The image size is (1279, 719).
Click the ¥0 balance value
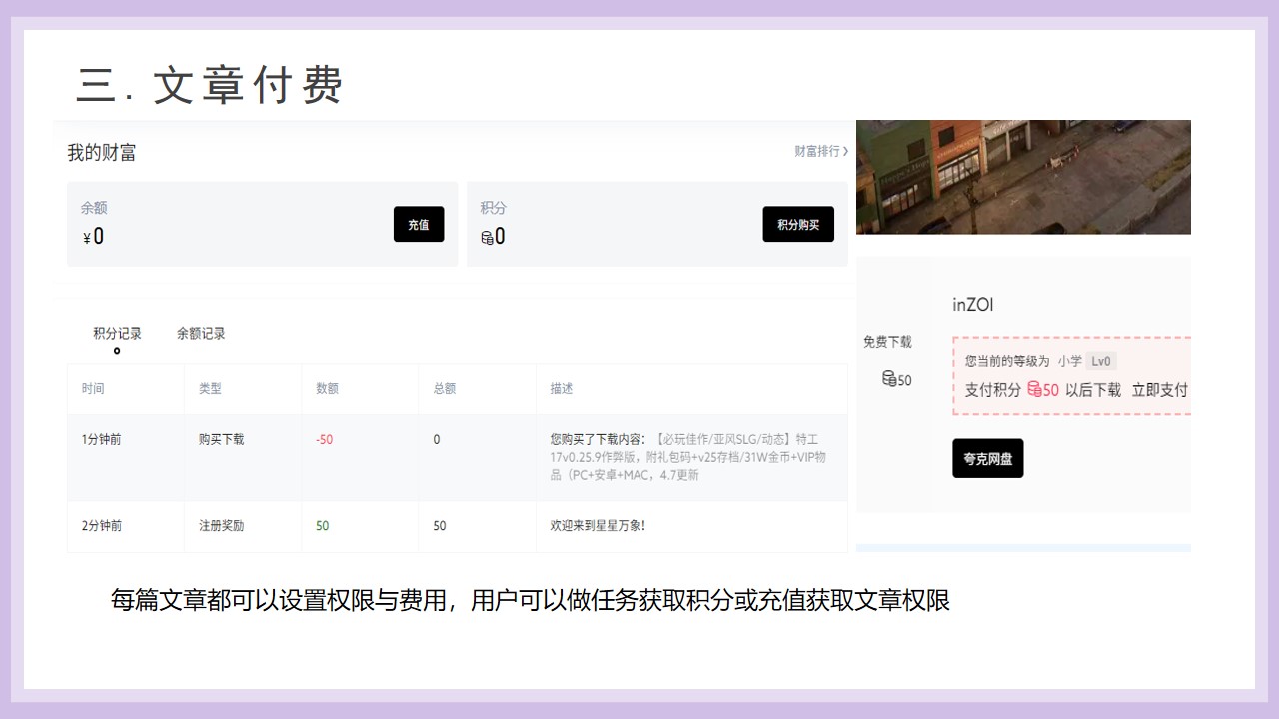[x=93, y=237]
